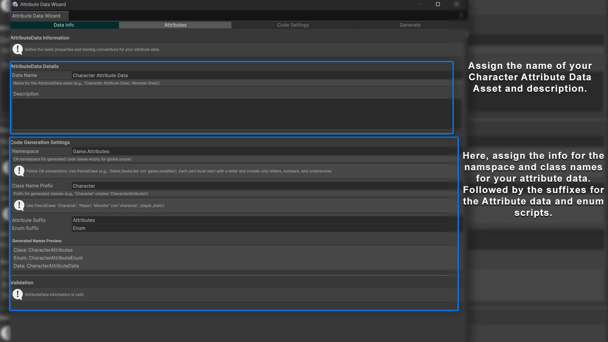Click the validation status info icon
Screen dimensions: 608x342
pos(17,294)
